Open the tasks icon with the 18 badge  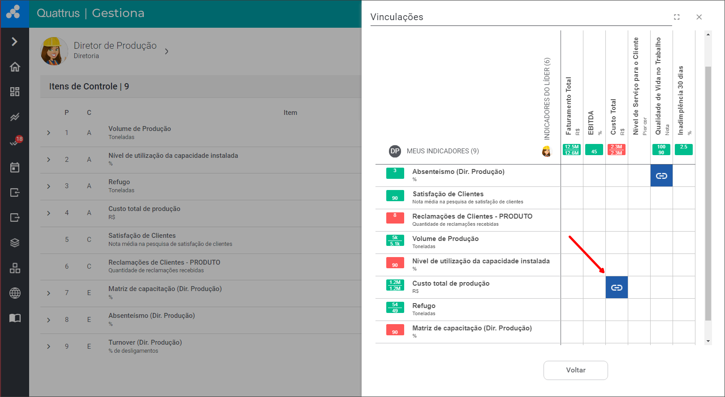[x=15, y=142]
